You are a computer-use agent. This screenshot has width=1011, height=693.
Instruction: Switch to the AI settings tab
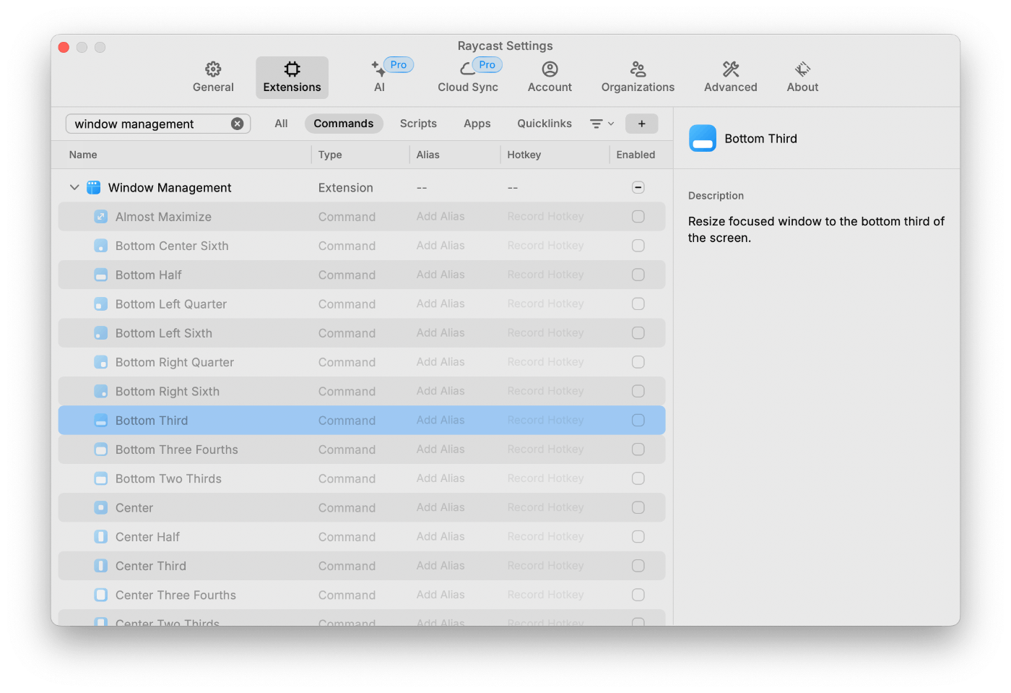coord(380,77)
